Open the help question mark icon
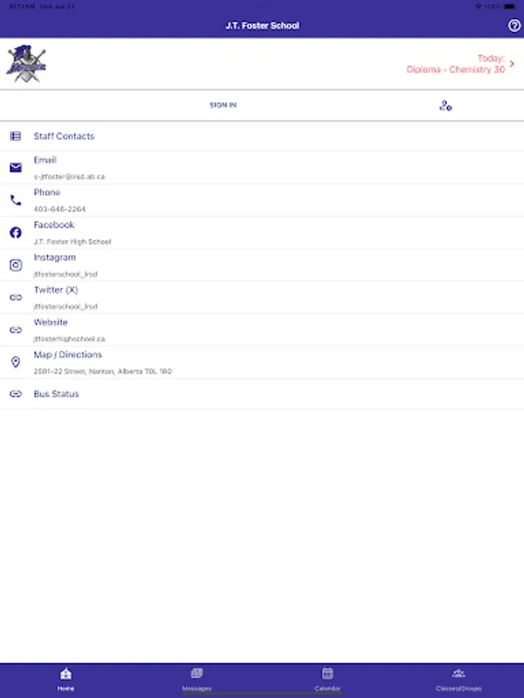This screenshot has height=698, width=524. [x=513, y=26]
